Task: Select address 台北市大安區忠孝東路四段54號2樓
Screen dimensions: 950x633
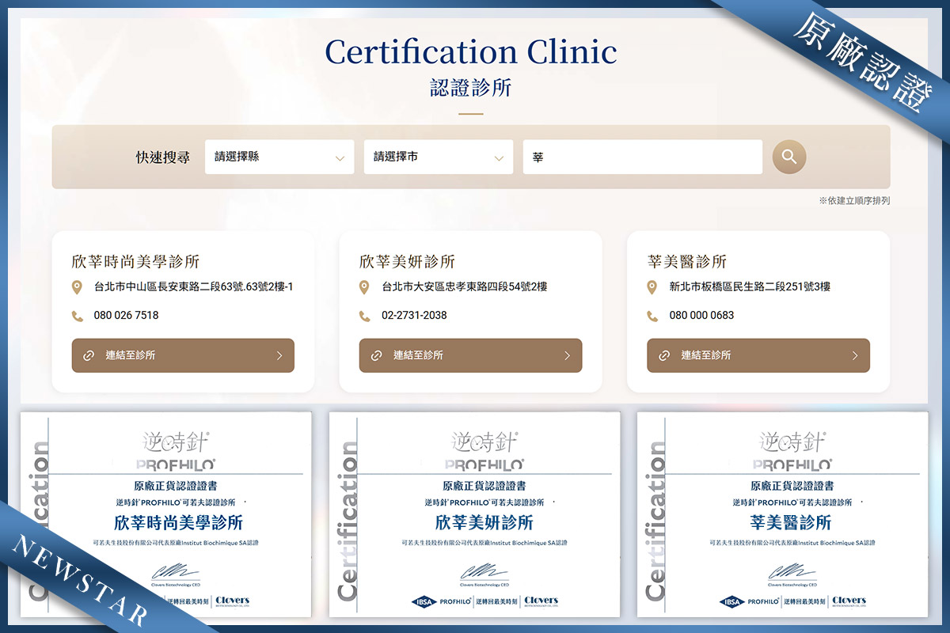Action: (x=464, y=287)
